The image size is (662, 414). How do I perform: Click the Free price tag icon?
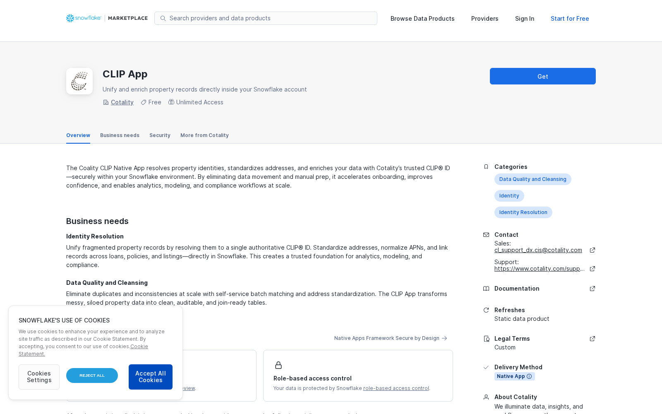tap(144, 102)
